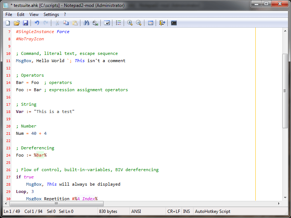Paste from clipboard via the toolbar

click(75, 23)
